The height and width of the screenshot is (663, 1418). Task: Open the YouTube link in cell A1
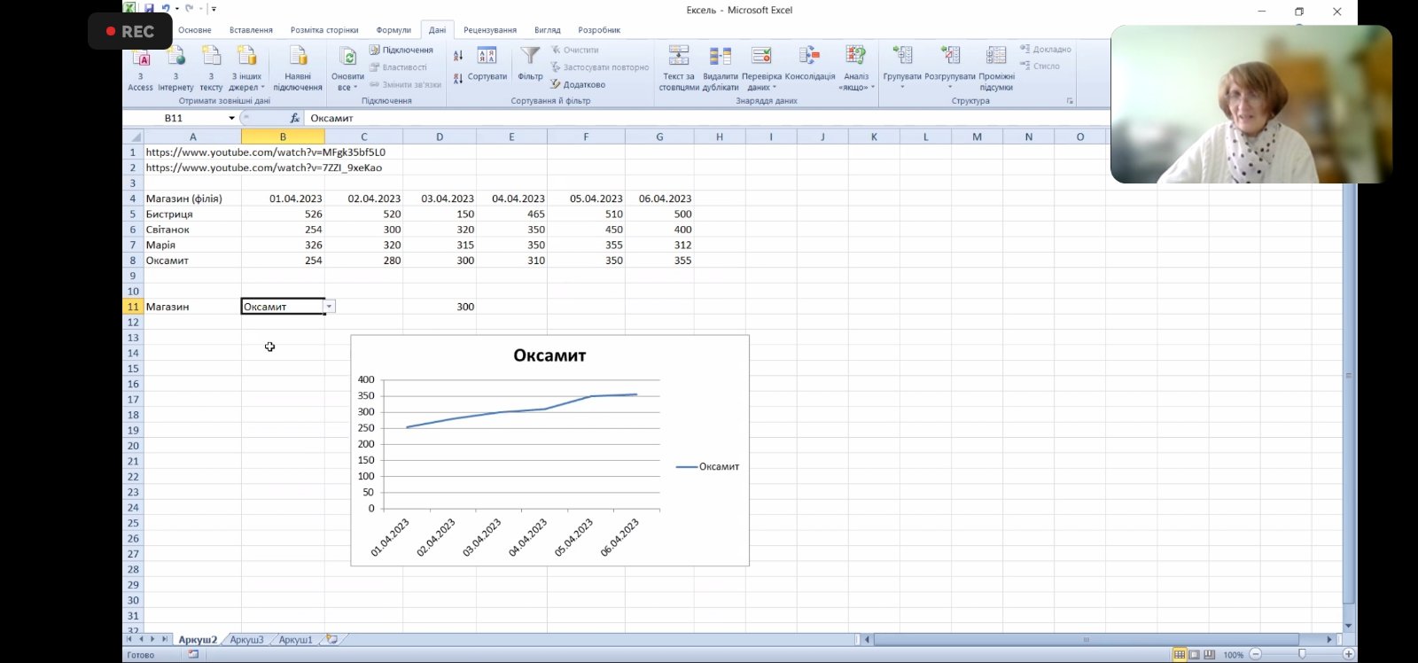click(265, 152)
